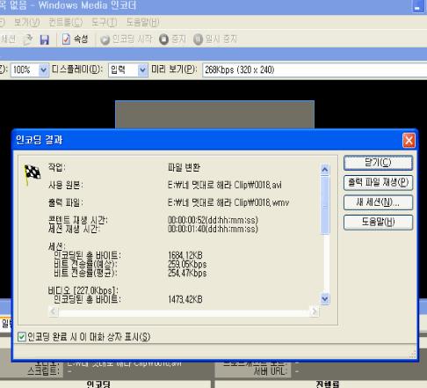Viewport: 427px width, 388px height.
Task: Click the 파일 변환 task value
Action: [184, 167]
